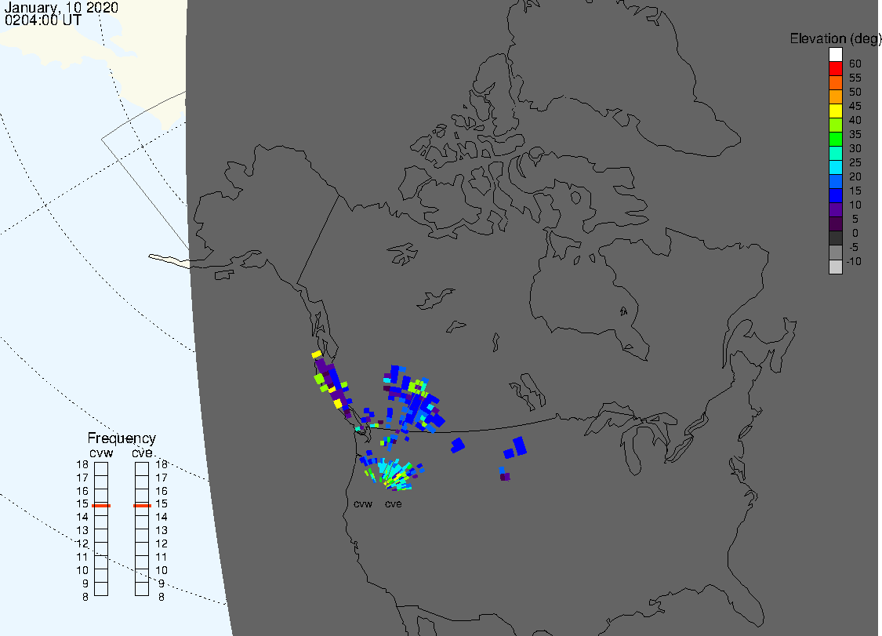The image size is (882, 636).
Task: Click '18' on the cvw frequency scale
Action: (82, 464)
